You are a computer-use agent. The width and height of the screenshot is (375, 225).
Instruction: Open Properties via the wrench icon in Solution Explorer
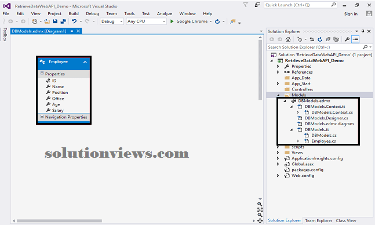(x=347, y=39)
